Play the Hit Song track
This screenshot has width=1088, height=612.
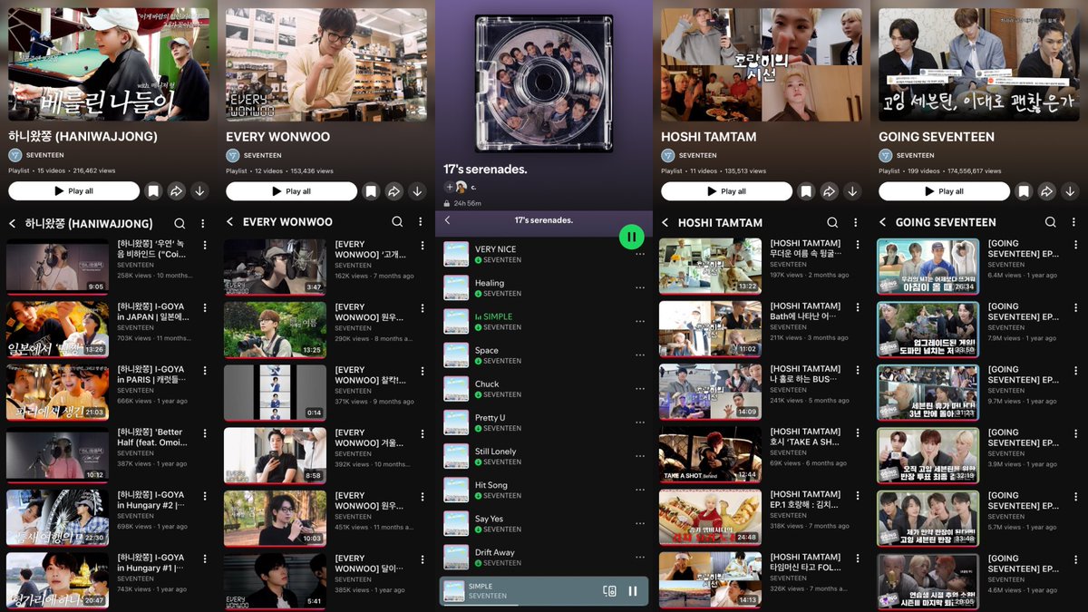click(543, 490)
